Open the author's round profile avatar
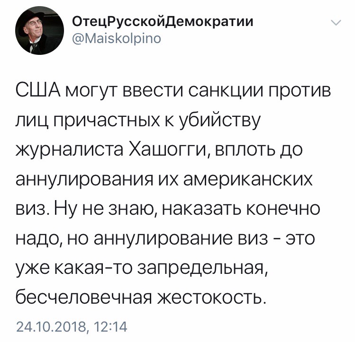Viewport: 355px width, 342px height. click(40, 30)
